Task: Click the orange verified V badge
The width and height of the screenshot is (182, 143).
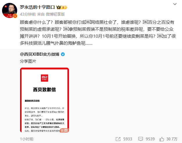Action: 15,16
